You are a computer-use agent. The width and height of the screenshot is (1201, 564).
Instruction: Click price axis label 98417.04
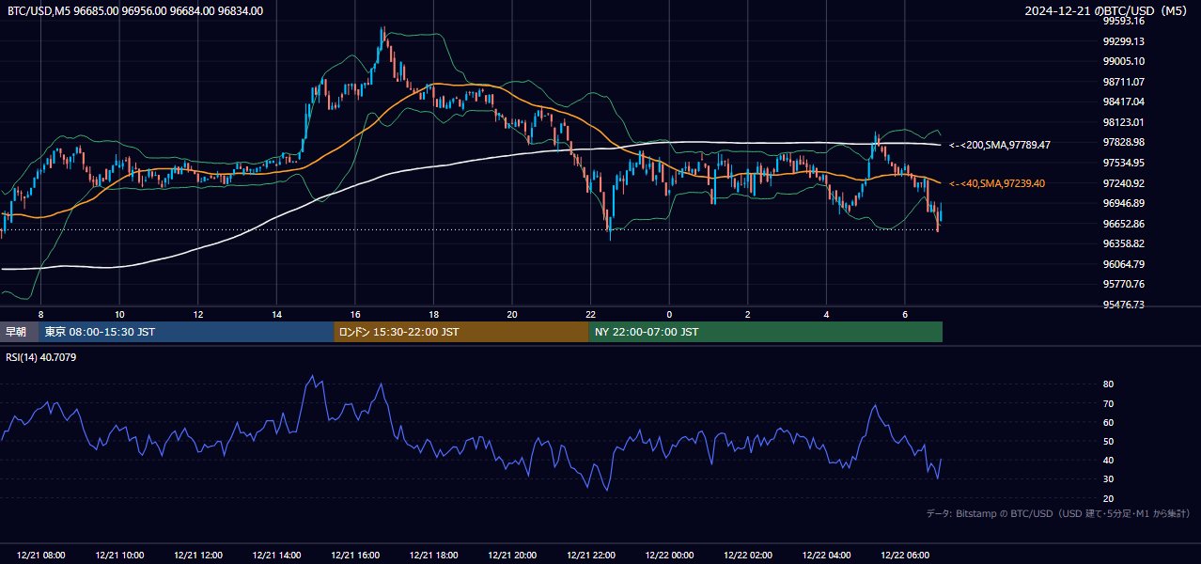pos(1123,102)
